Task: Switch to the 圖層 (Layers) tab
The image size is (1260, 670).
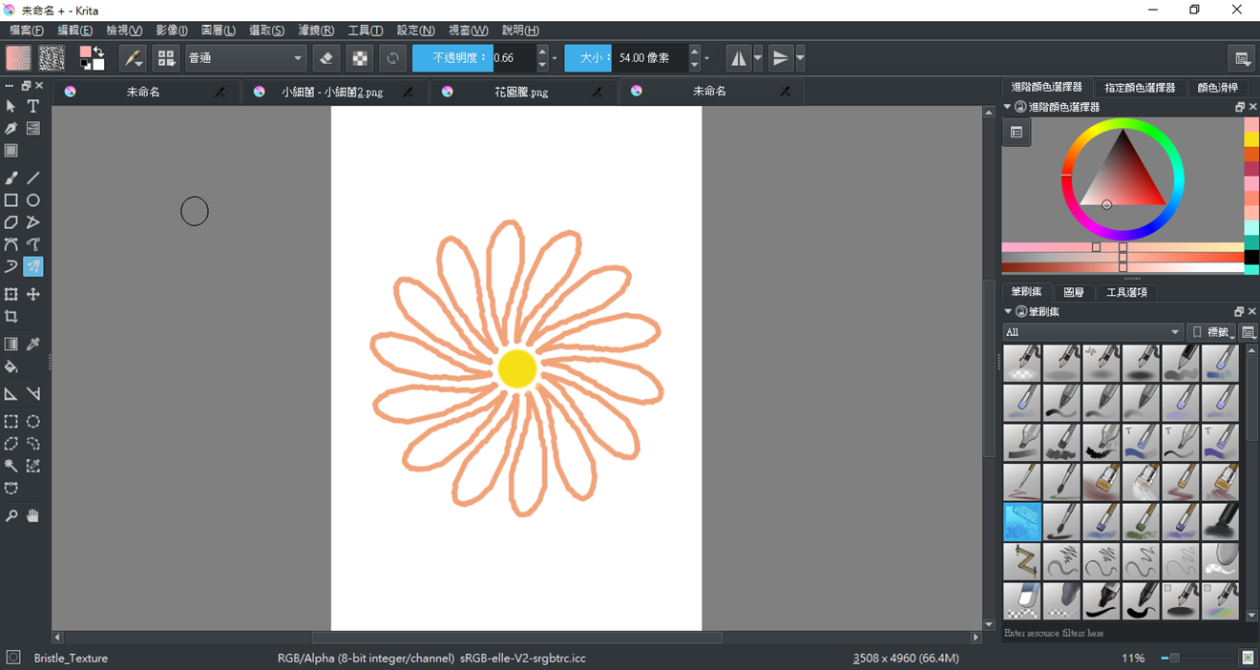Action: pyautogui.click(x=1074, y=292)
